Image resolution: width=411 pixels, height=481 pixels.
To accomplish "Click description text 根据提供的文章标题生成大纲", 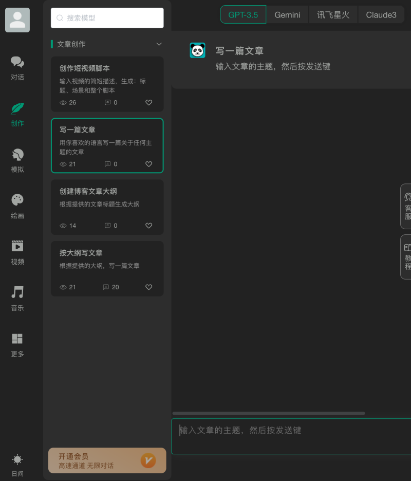I will [x=99, y=205].
